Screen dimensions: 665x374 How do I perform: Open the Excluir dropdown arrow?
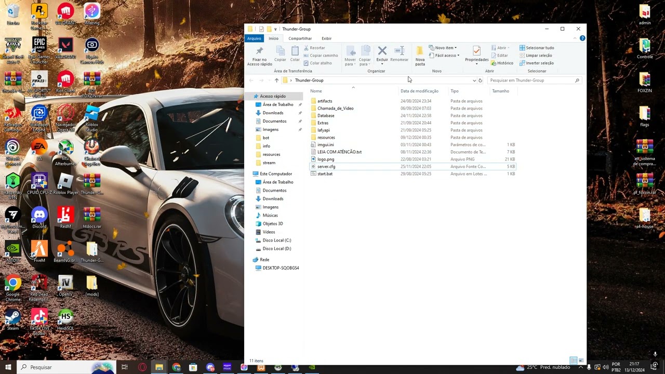pyautogui.click(x=382, y=64)
